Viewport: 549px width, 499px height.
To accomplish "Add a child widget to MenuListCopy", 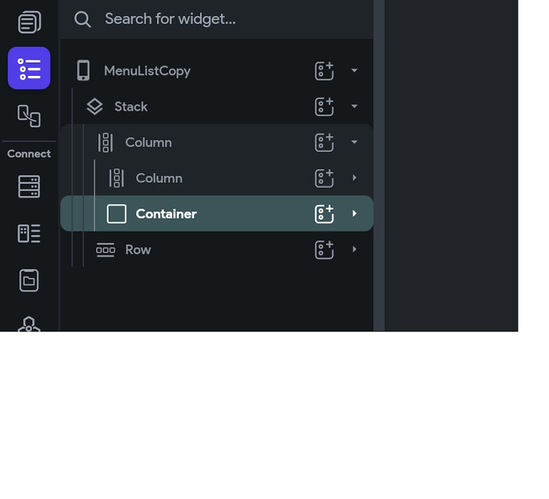I will (324, 71).
